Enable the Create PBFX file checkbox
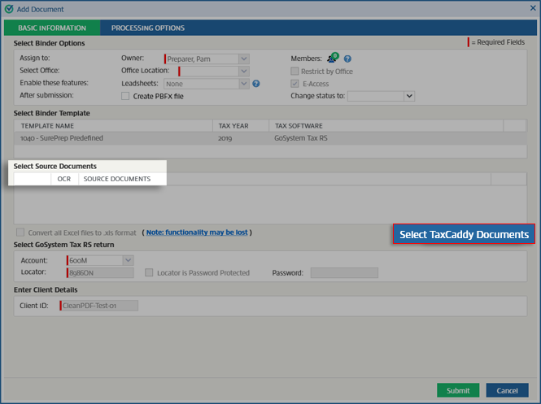Viewport: 541px width, 404px height. point(125,96)
